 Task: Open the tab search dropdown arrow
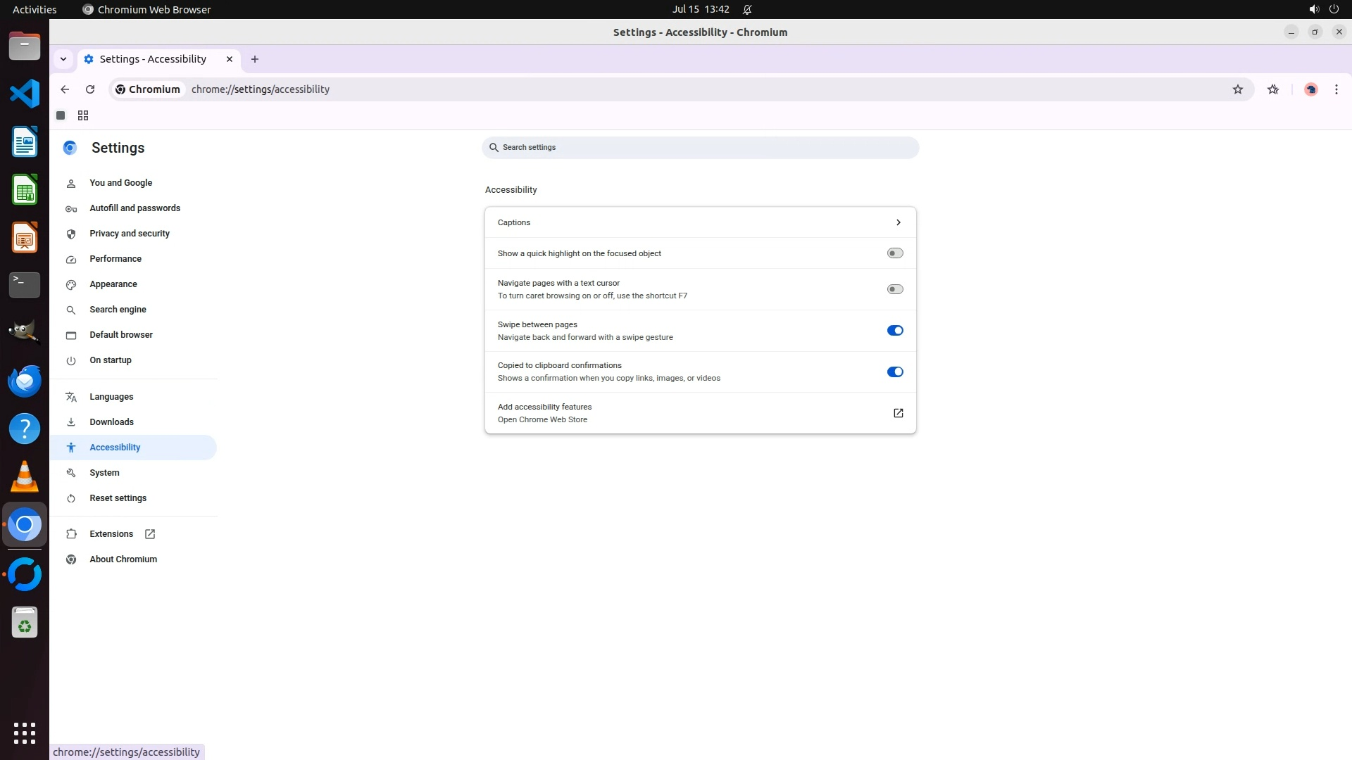point(63,59)
